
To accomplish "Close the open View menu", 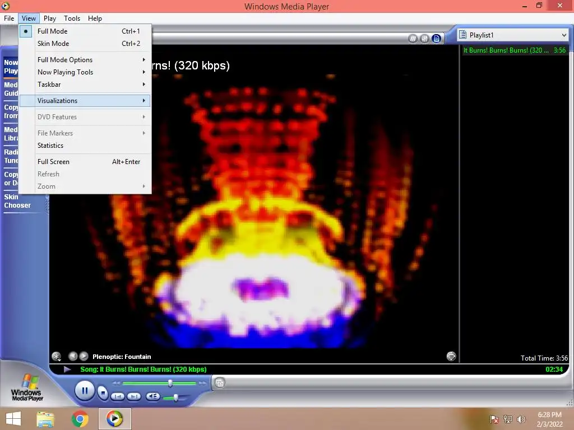I will coord(29,18).
